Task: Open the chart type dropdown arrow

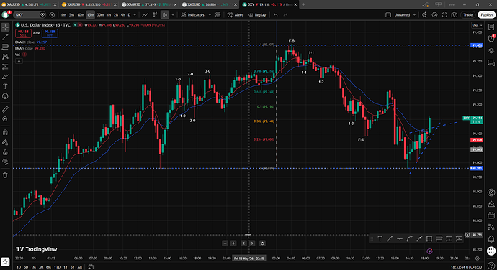Action: coord(173,15)
